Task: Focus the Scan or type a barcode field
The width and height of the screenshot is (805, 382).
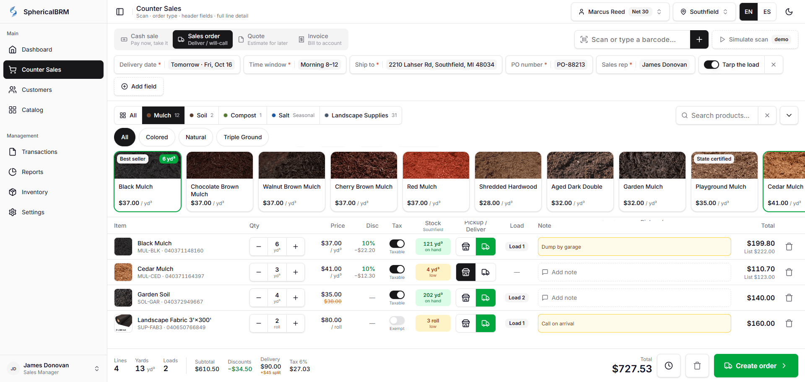Action: click(x=632, y=39)
